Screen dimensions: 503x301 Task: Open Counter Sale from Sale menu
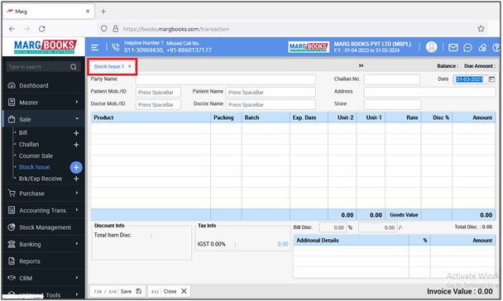tap(36, 156)
